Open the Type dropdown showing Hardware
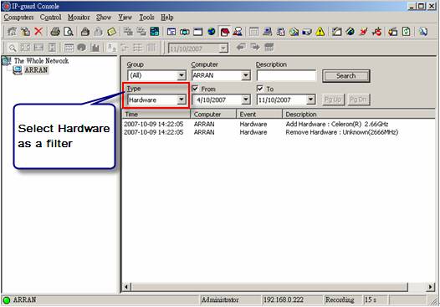 coord(181,100)
